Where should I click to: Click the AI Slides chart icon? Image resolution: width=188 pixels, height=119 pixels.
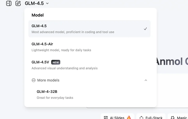point(106,117)
